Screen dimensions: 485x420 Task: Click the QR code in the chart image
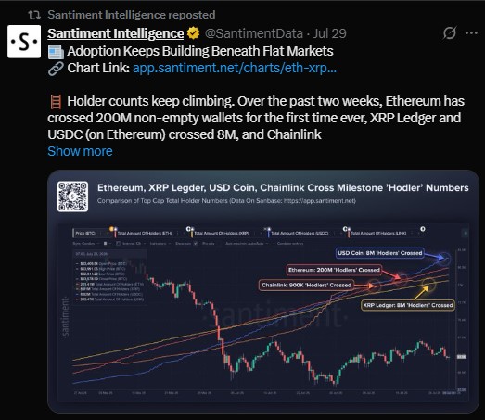[72, 197]
